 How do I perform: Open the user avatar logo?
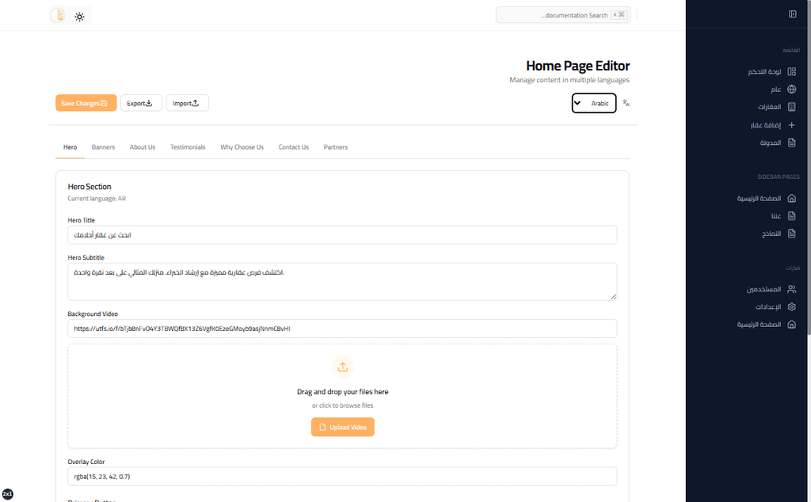pos(59,16)
